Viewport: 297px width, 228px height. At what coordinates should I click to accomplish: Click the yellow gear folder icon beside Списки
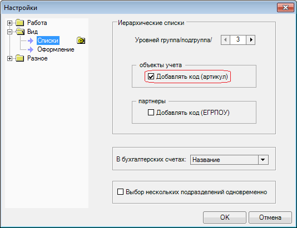(81, 40)
